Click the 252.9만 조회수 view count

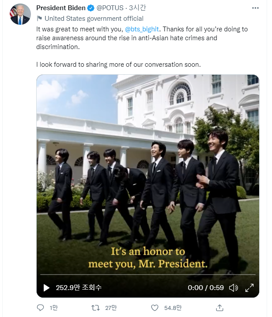coord(79,288)
